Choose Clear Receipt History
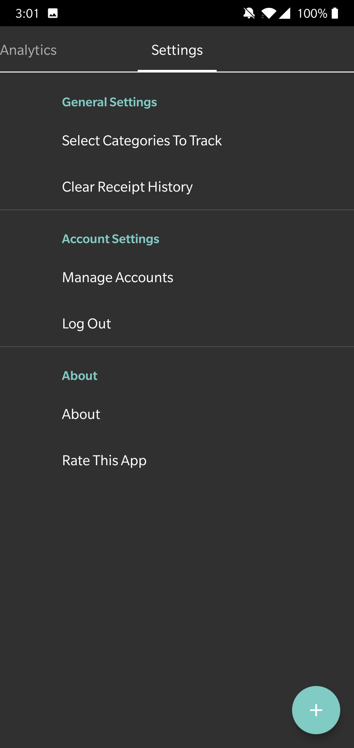This screenshot has width=354, height=748. point(177,187)
